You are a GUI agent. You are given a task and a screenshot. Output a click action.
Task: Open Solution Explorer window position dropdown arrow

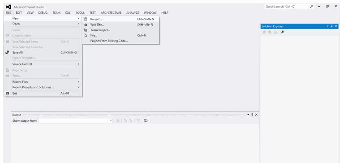coord(327,26)
